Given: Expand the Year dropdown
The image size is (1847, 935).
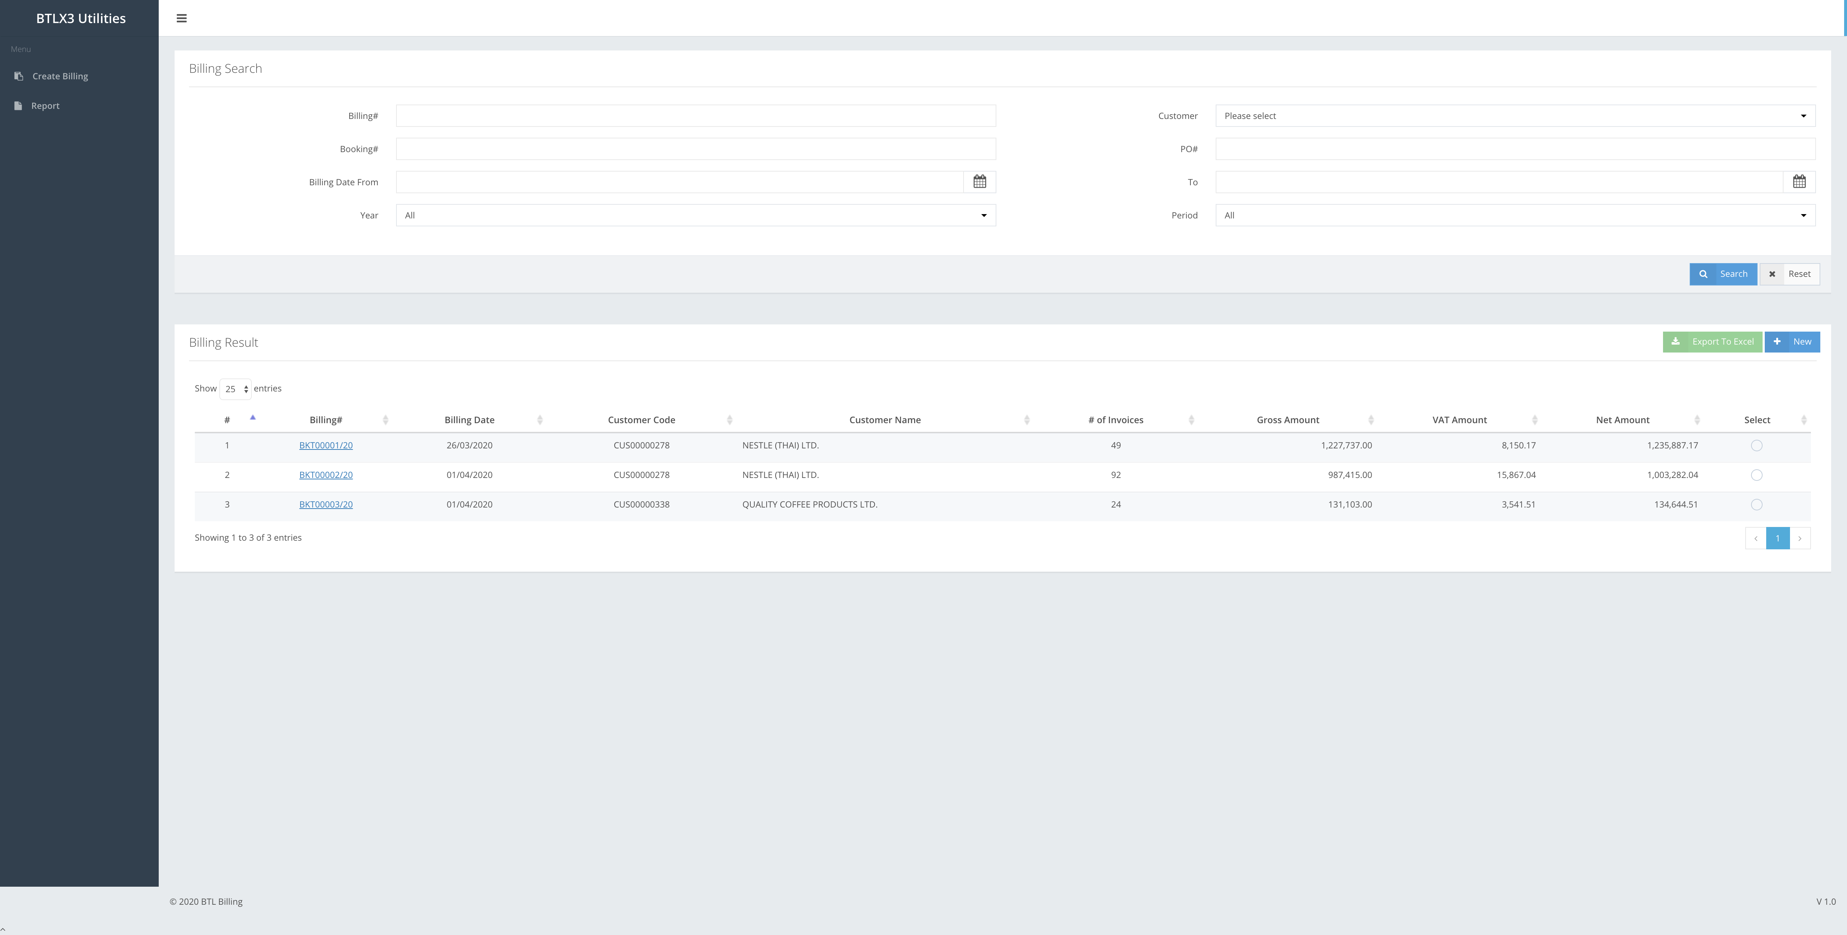Looking at the screenshot, I should [696, 215].
